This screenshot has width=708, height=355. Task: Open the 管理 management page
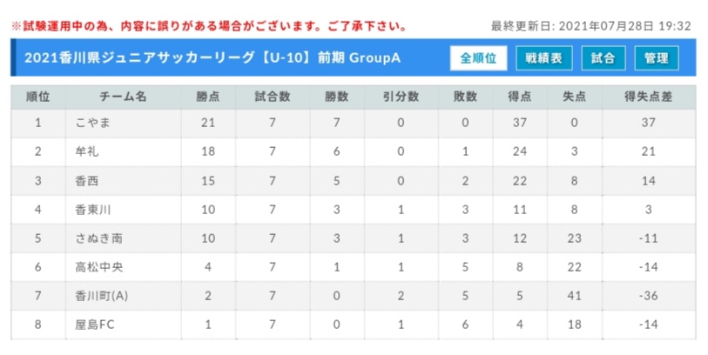point(657,58)
